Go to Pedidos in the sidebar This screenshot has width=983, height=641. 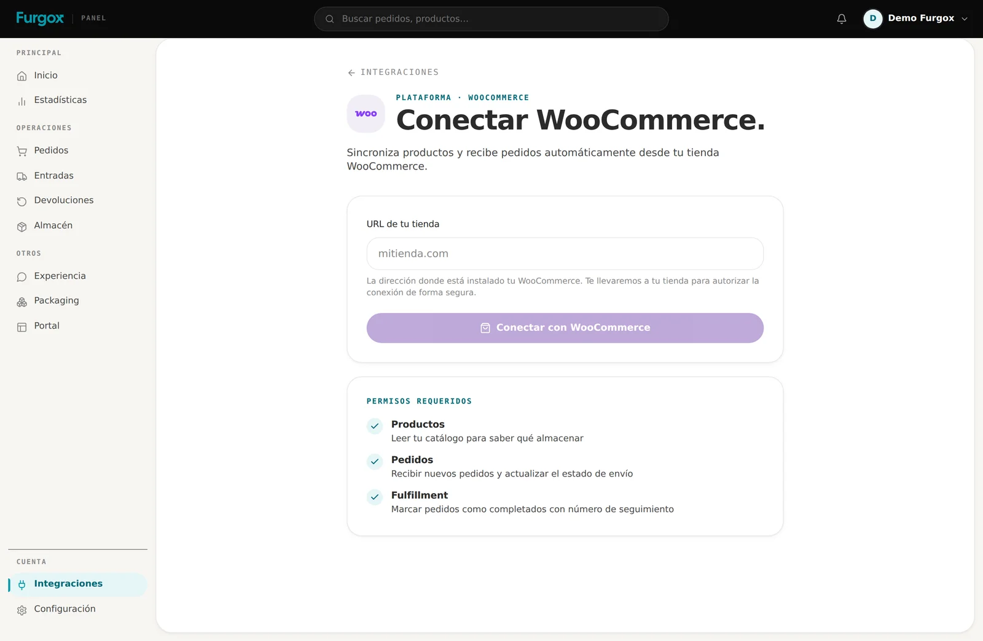click(77, 150)
